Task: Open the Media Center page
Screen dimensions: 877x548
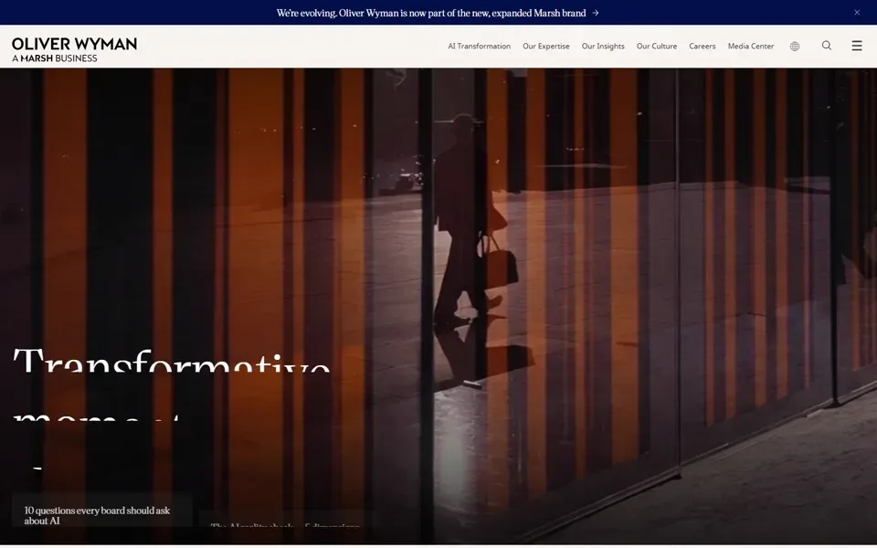Action: coord(751,47)
